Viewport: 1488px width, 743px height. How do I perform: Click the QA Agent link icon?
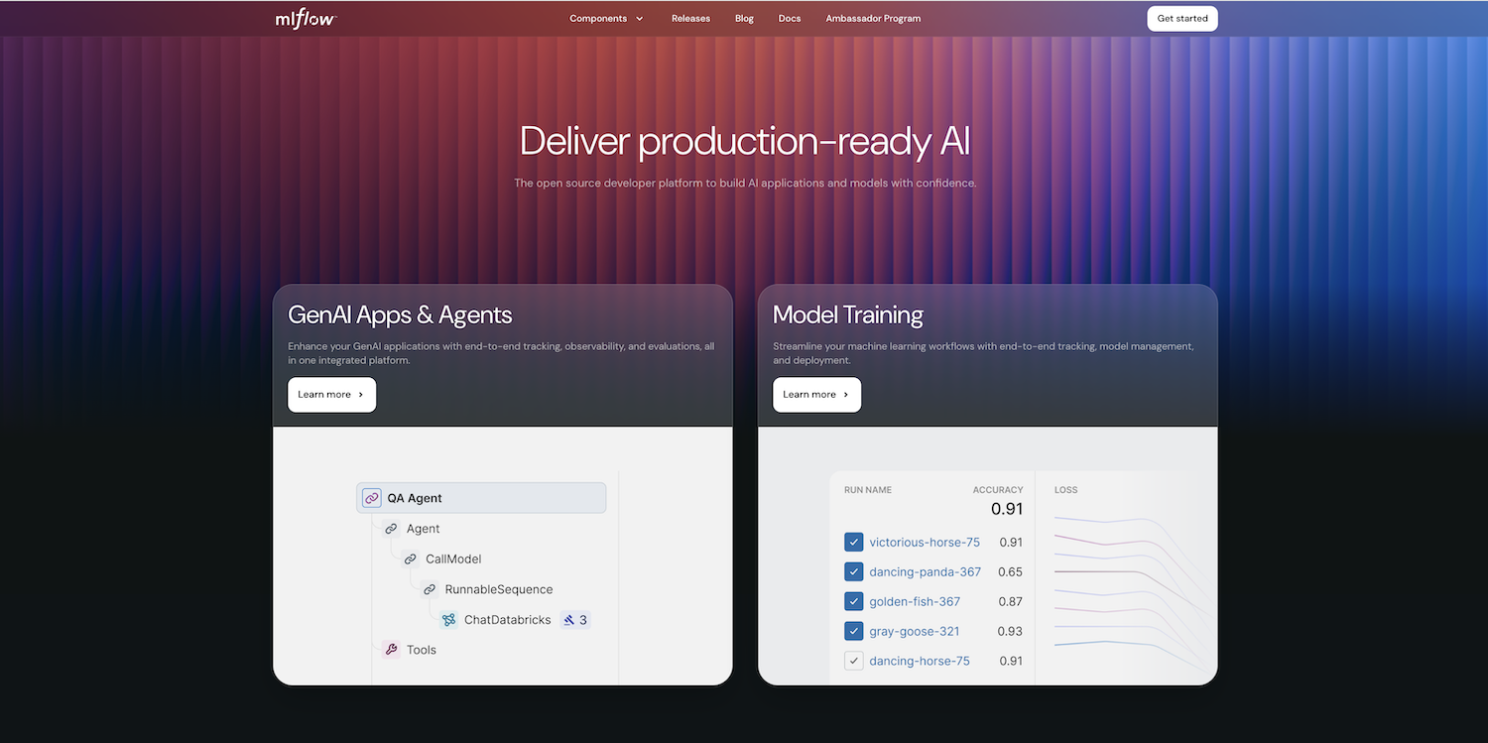[x=372, y=498]
